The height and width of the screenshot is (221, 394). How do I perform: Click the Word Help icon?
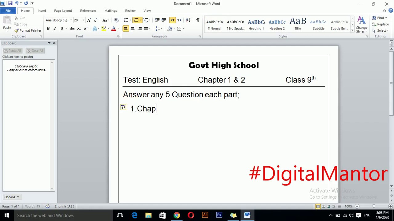coord(390,11)
